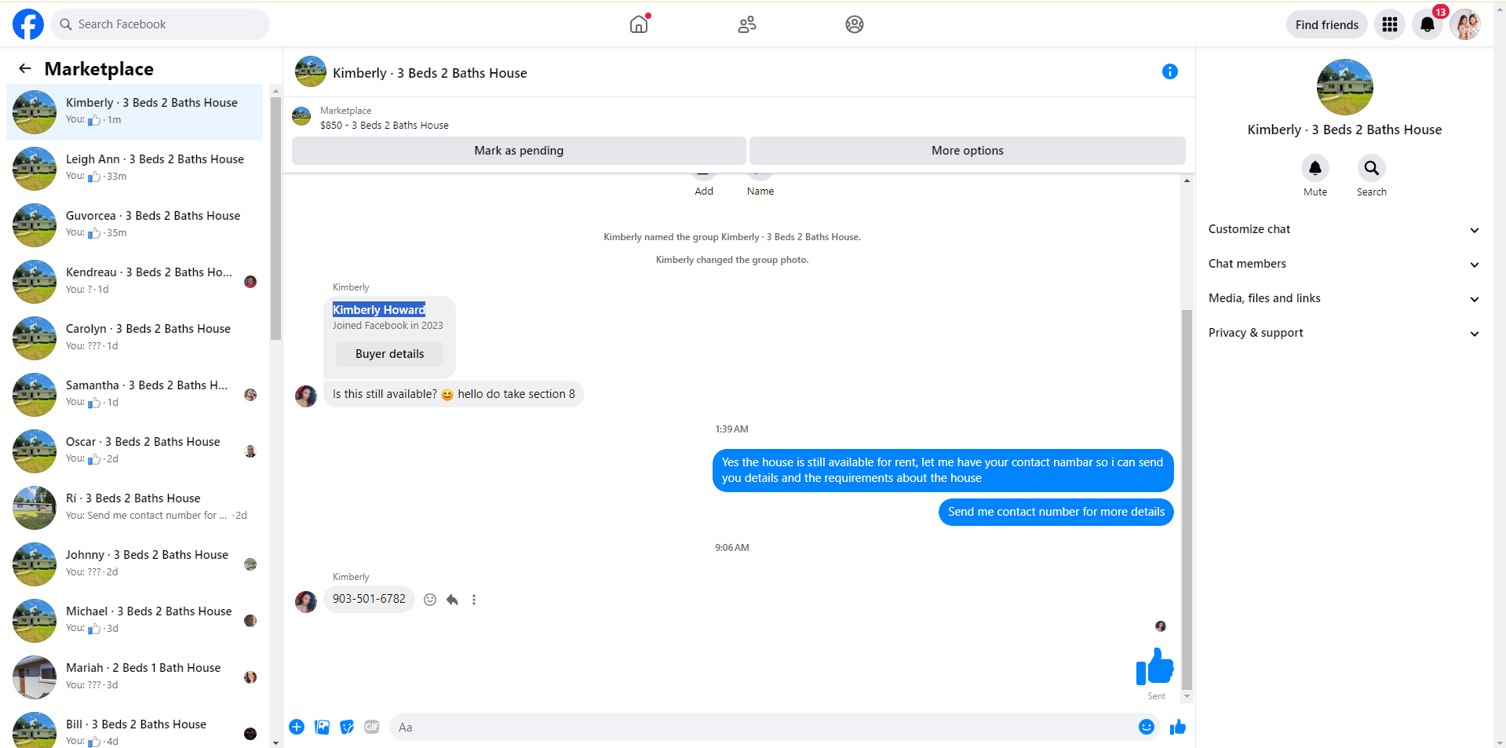Viewport: 1506px width, 748px height.
Task: Click 'Is this still available?' message
Action: 454,394
